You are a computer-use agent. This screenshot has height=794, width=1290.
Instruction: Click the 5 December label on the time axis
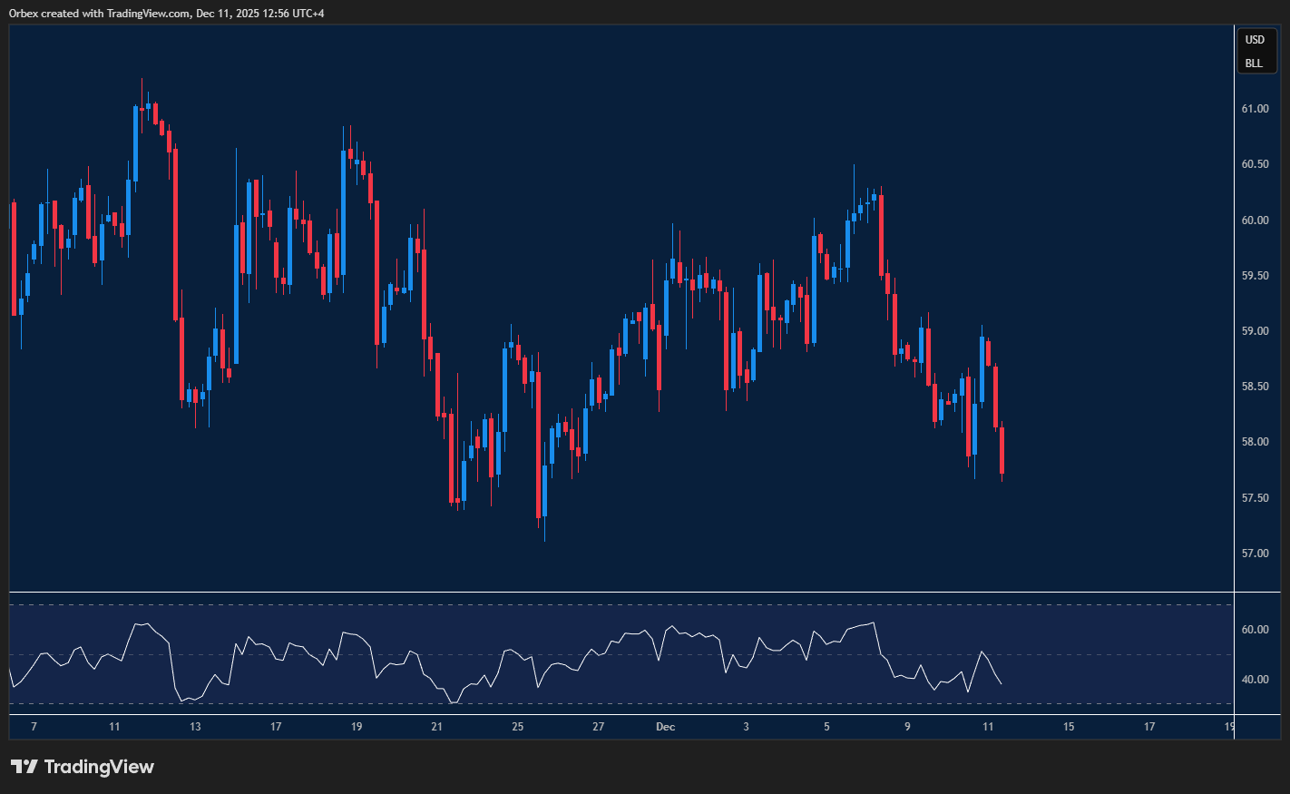point(826,727)
